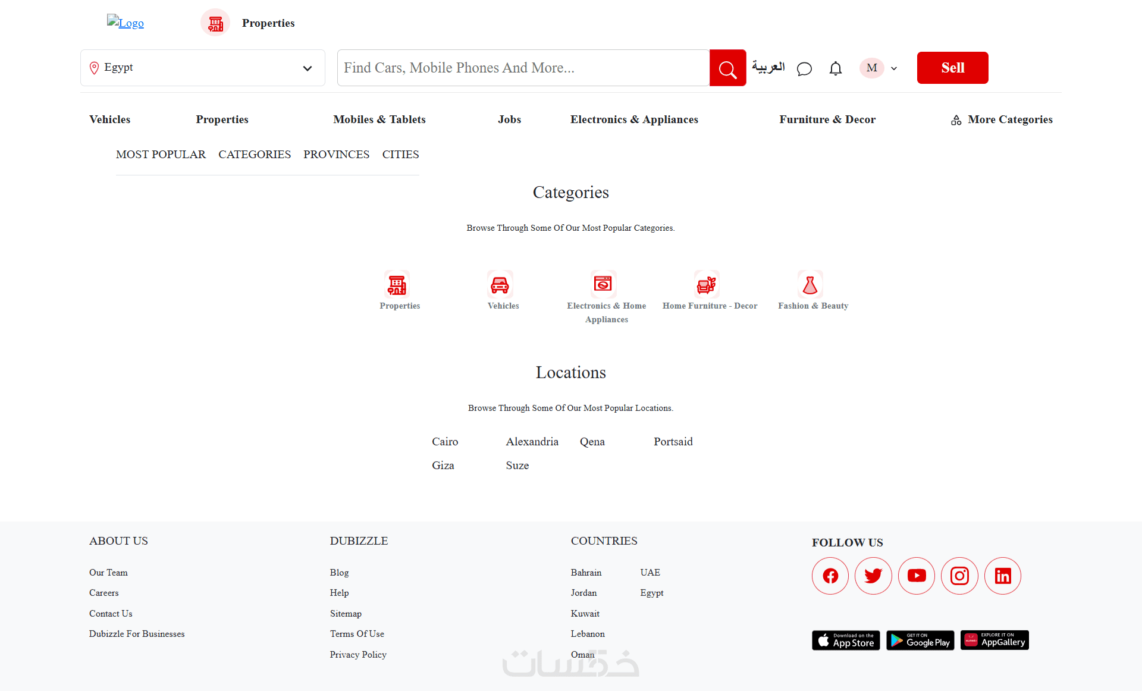Open the YouTube channel icon
Viewport: 1142px width, 691px height.
click(916, 576)
